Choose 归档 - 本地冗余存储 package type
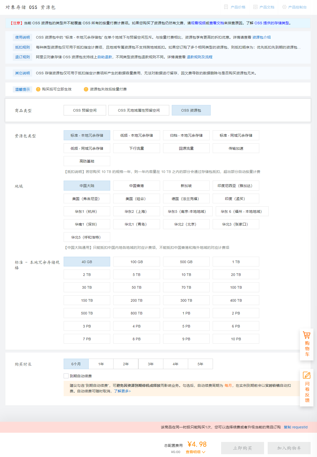 click(x=186, y=135)
